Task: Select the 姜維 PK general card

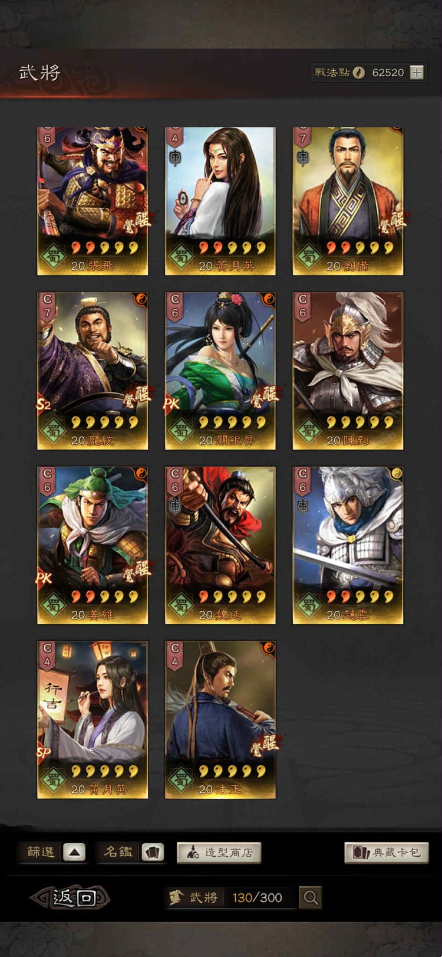Action: pos(93,545)
